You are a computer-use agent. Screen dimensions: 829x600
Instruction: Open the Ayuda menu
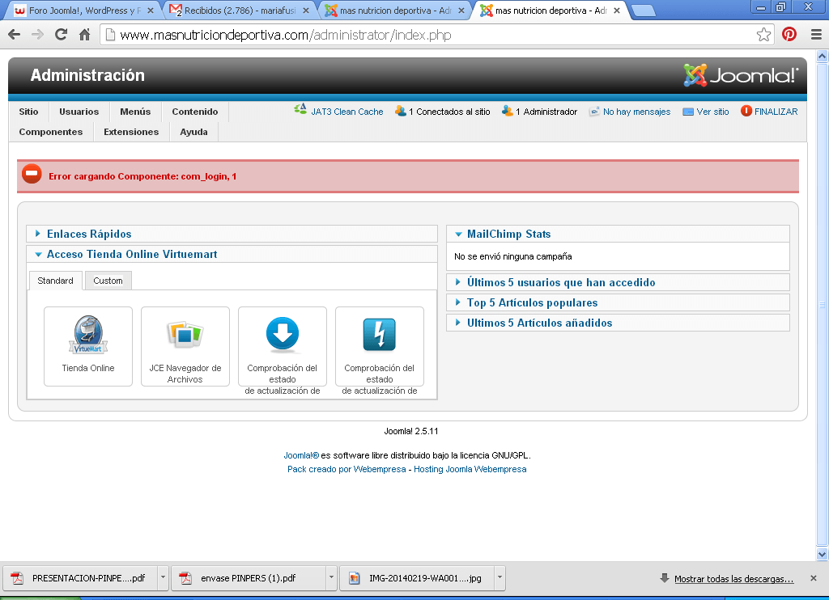(194, 132)
